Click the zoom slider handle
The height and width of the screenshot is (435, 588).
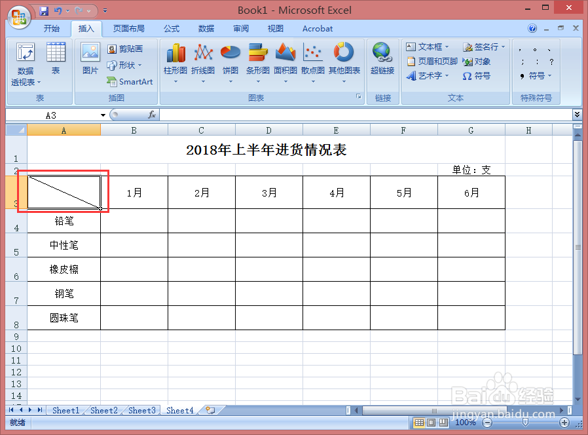[525, 423]
